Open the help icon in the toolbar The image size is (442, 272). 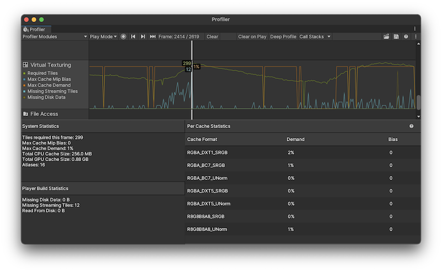click(x=406, y=37)
